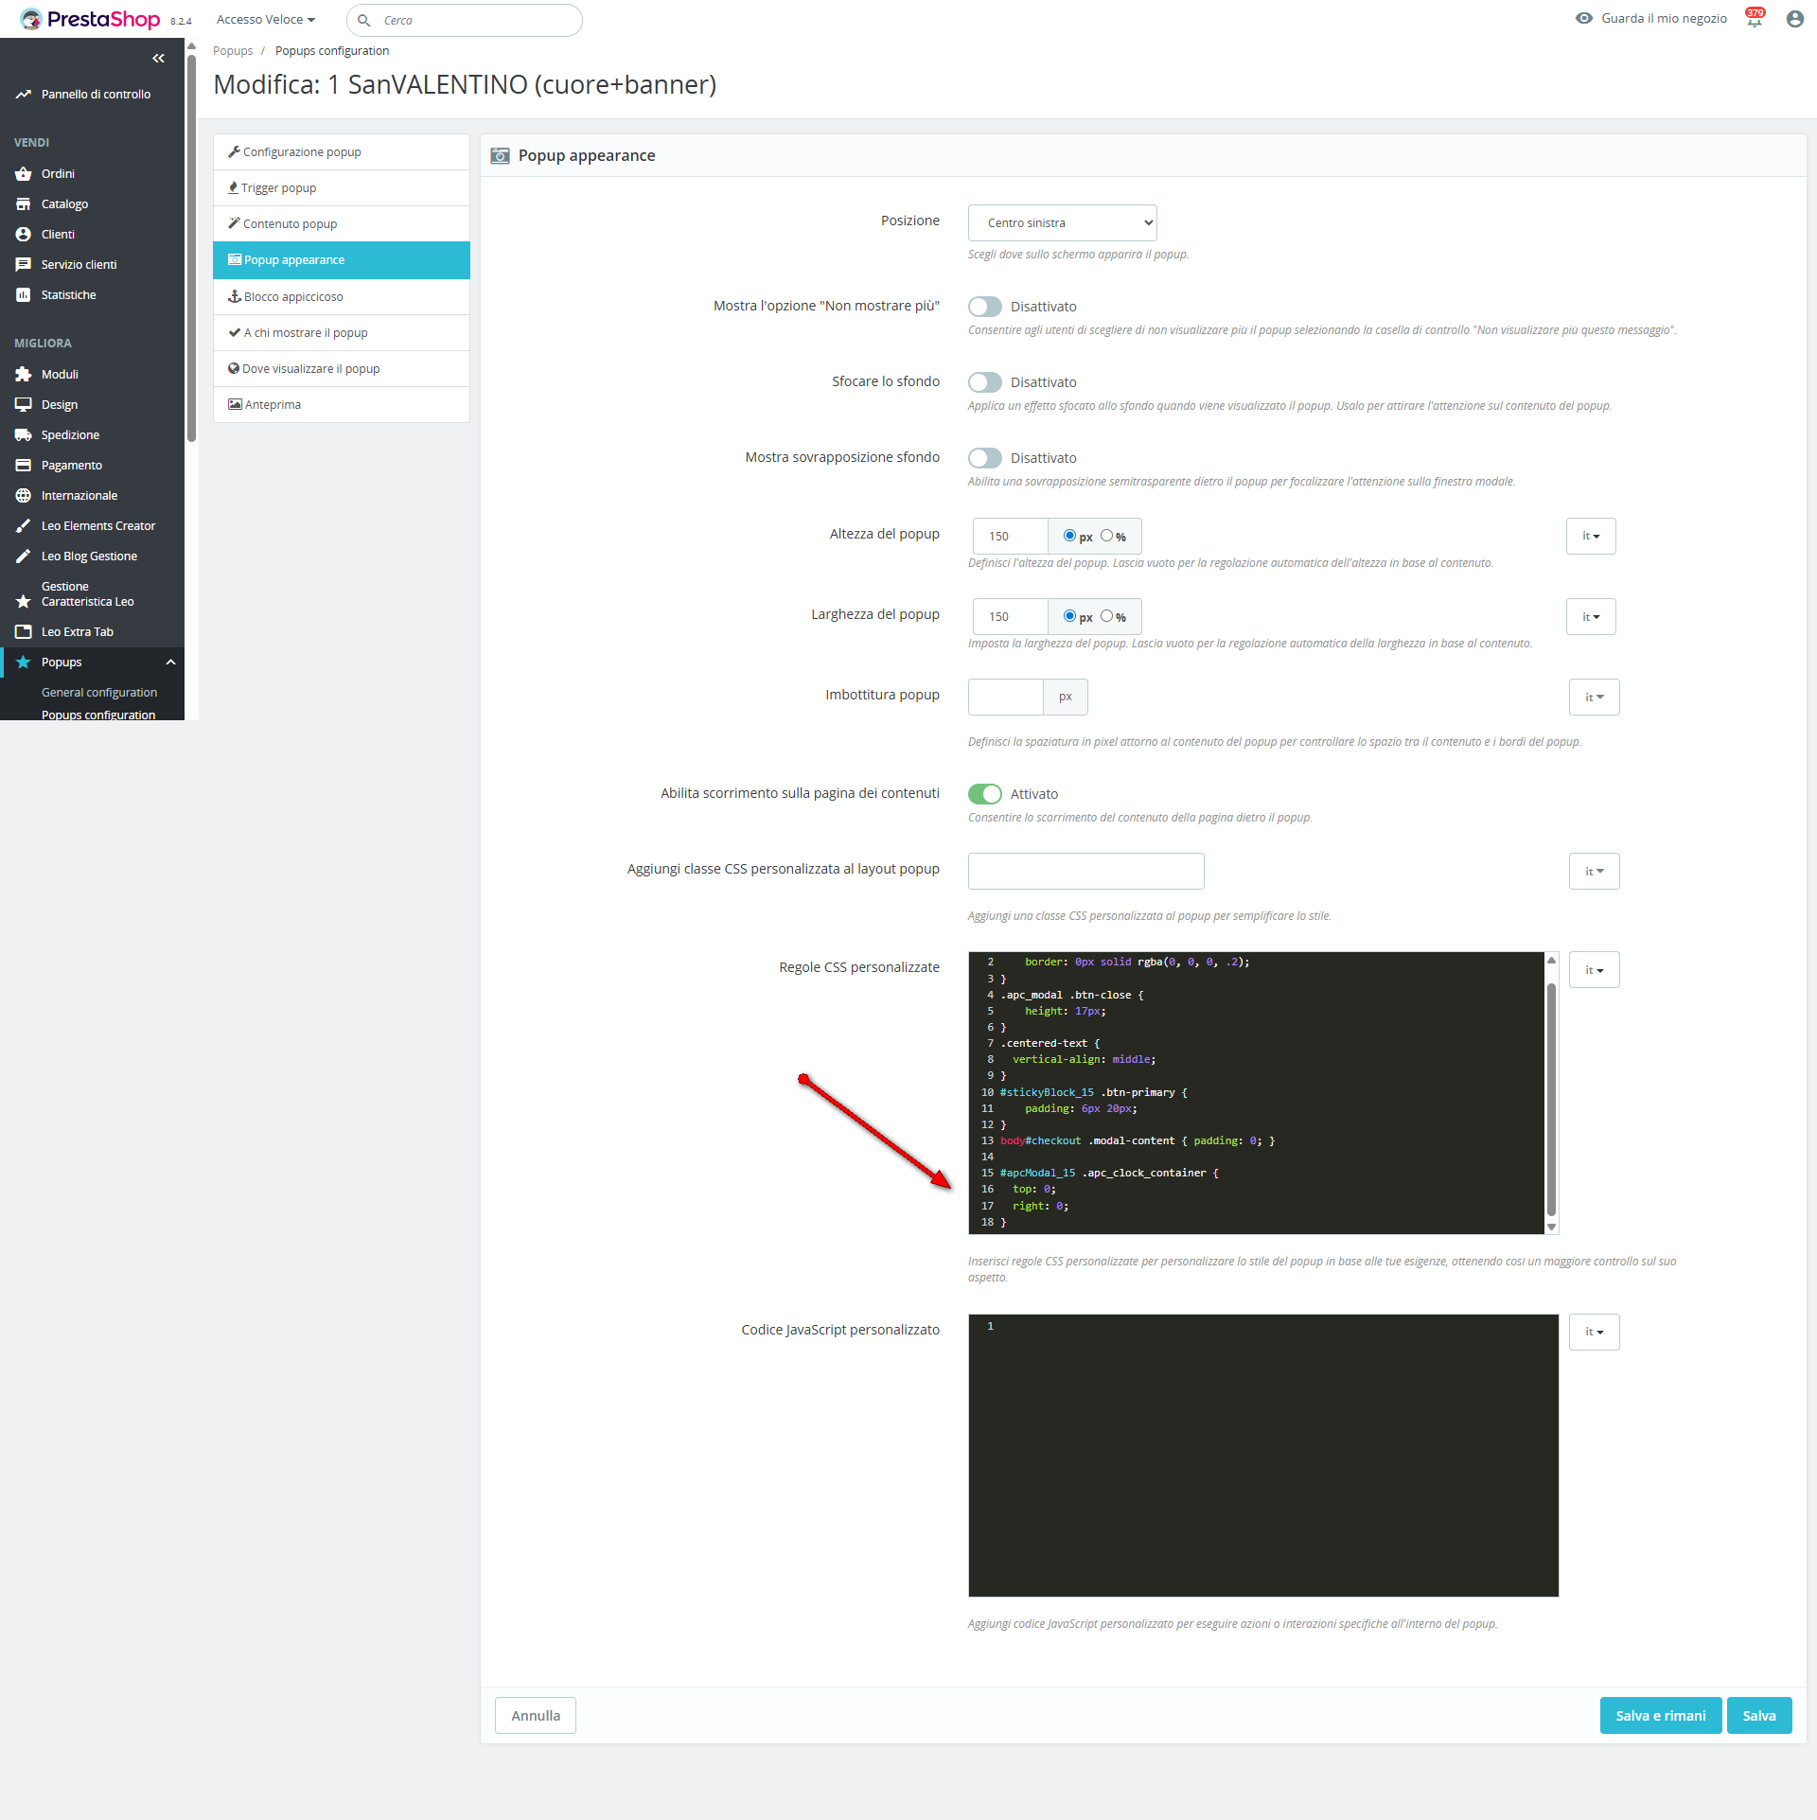Click the Imbottitura popup input field
The image size is (1817, 1820).
(1005, 698)
